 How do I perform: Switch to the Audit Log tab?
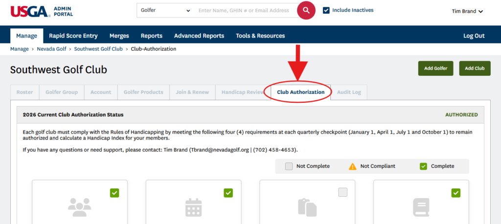349,92
